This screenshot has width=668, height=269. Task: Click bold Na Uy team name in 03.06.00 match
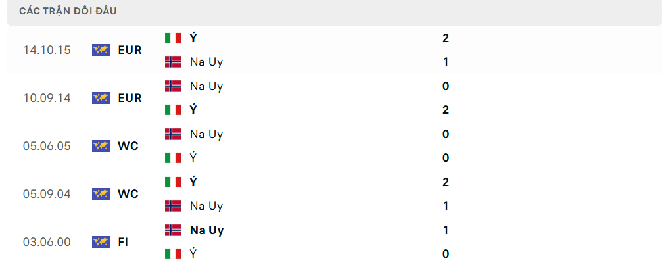pos(207,231)
